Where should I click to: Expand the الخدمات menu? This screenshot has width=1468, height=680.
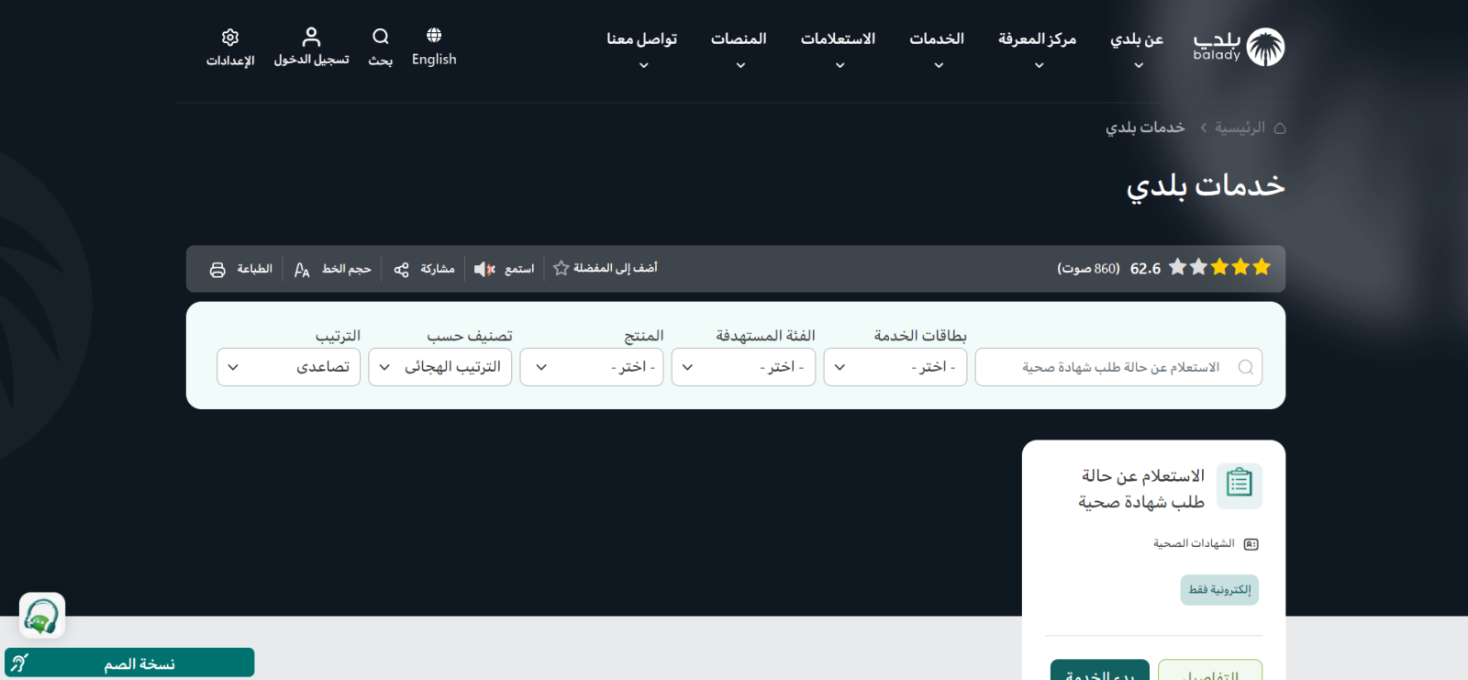point(937,39)
